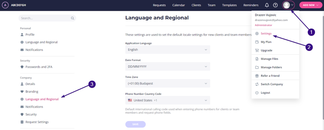
Task: Open Phone Number Country Code dropdown
Action: pyautogui.click(x=167, y=100)
